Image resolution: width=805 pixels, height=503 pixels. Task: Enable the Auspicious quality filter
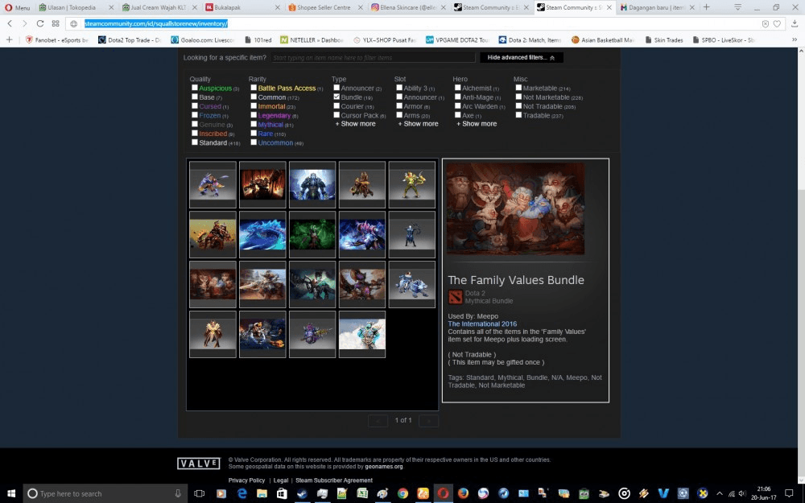(195, 88)
